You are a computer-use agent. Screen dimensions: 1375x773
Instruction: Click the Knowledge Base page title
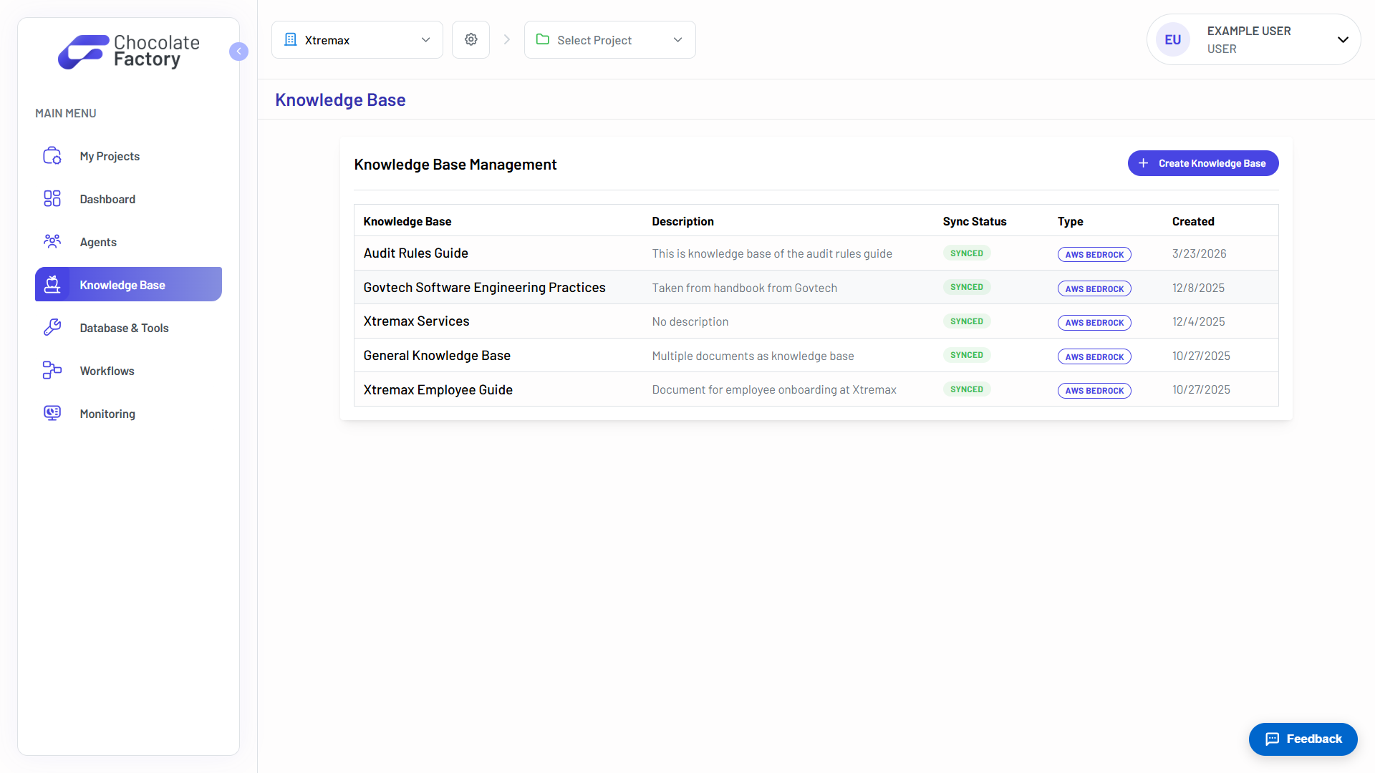coord(340,100)
